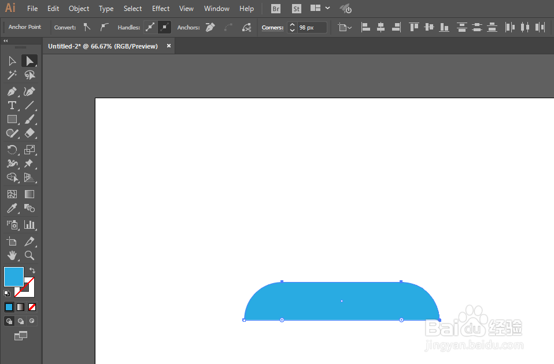Click the Stroke swatch with red slash

click(x=28, y=291)
